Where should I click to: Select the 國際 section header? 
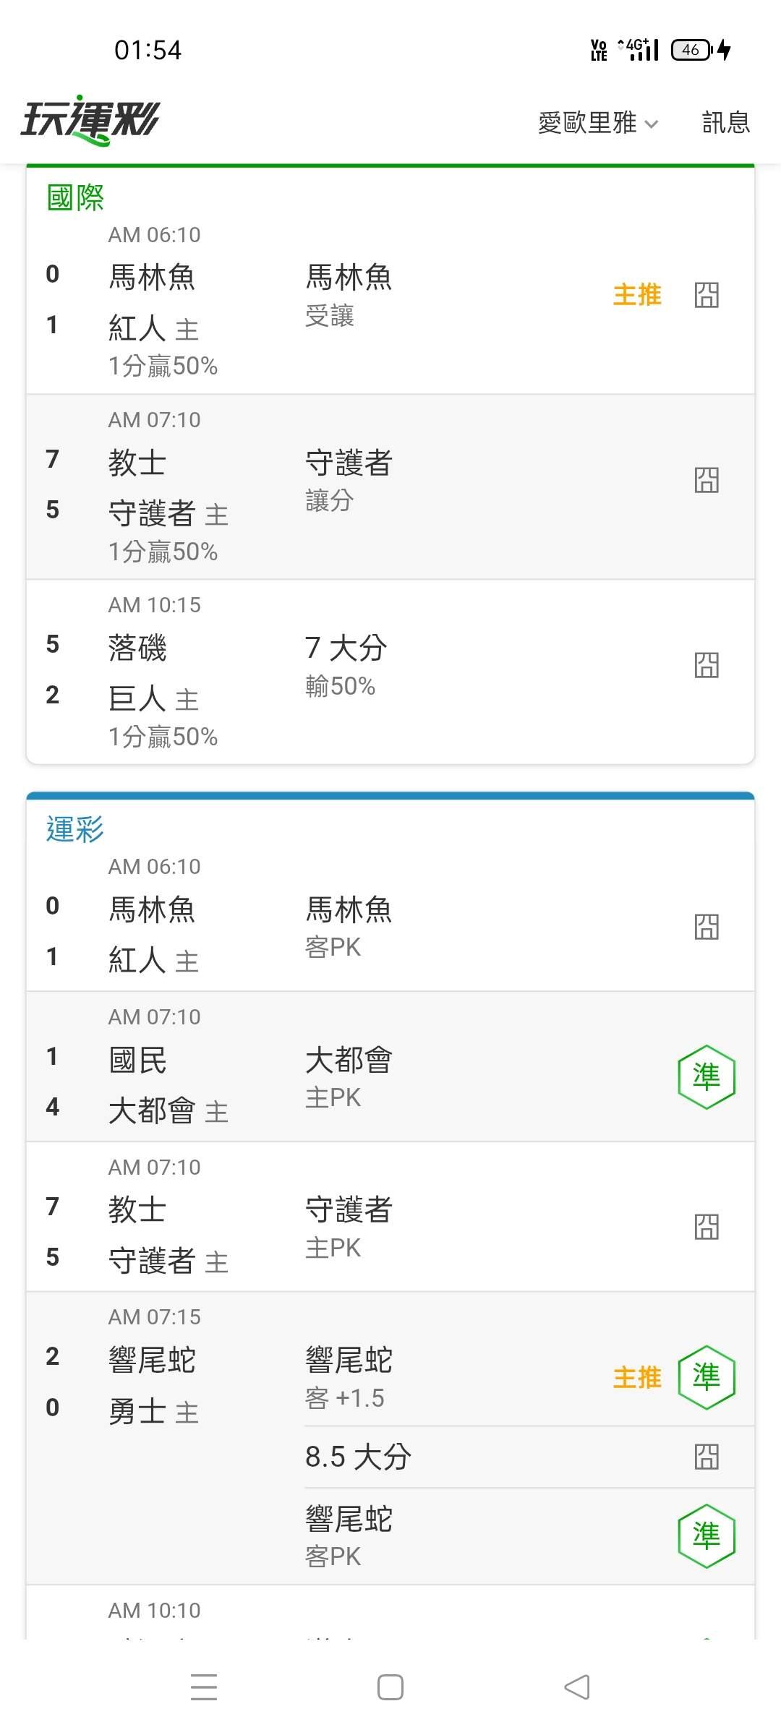(x=75, y=197)
